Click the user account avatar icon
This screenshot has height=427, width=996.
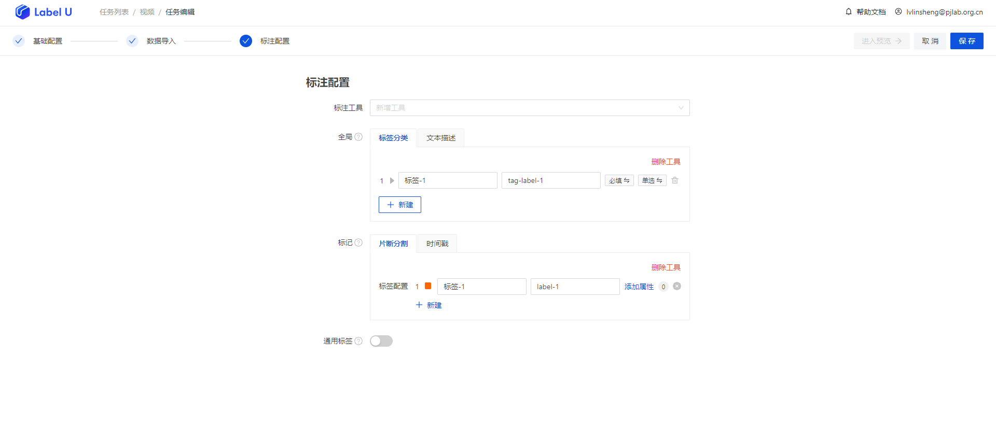point(898,11)
